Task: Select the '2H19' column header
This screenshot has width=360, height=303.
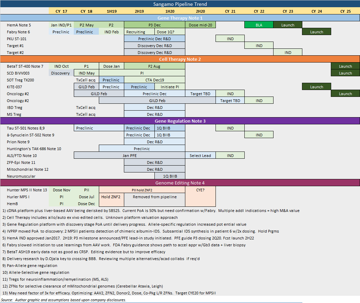Action: click(139, 11)
